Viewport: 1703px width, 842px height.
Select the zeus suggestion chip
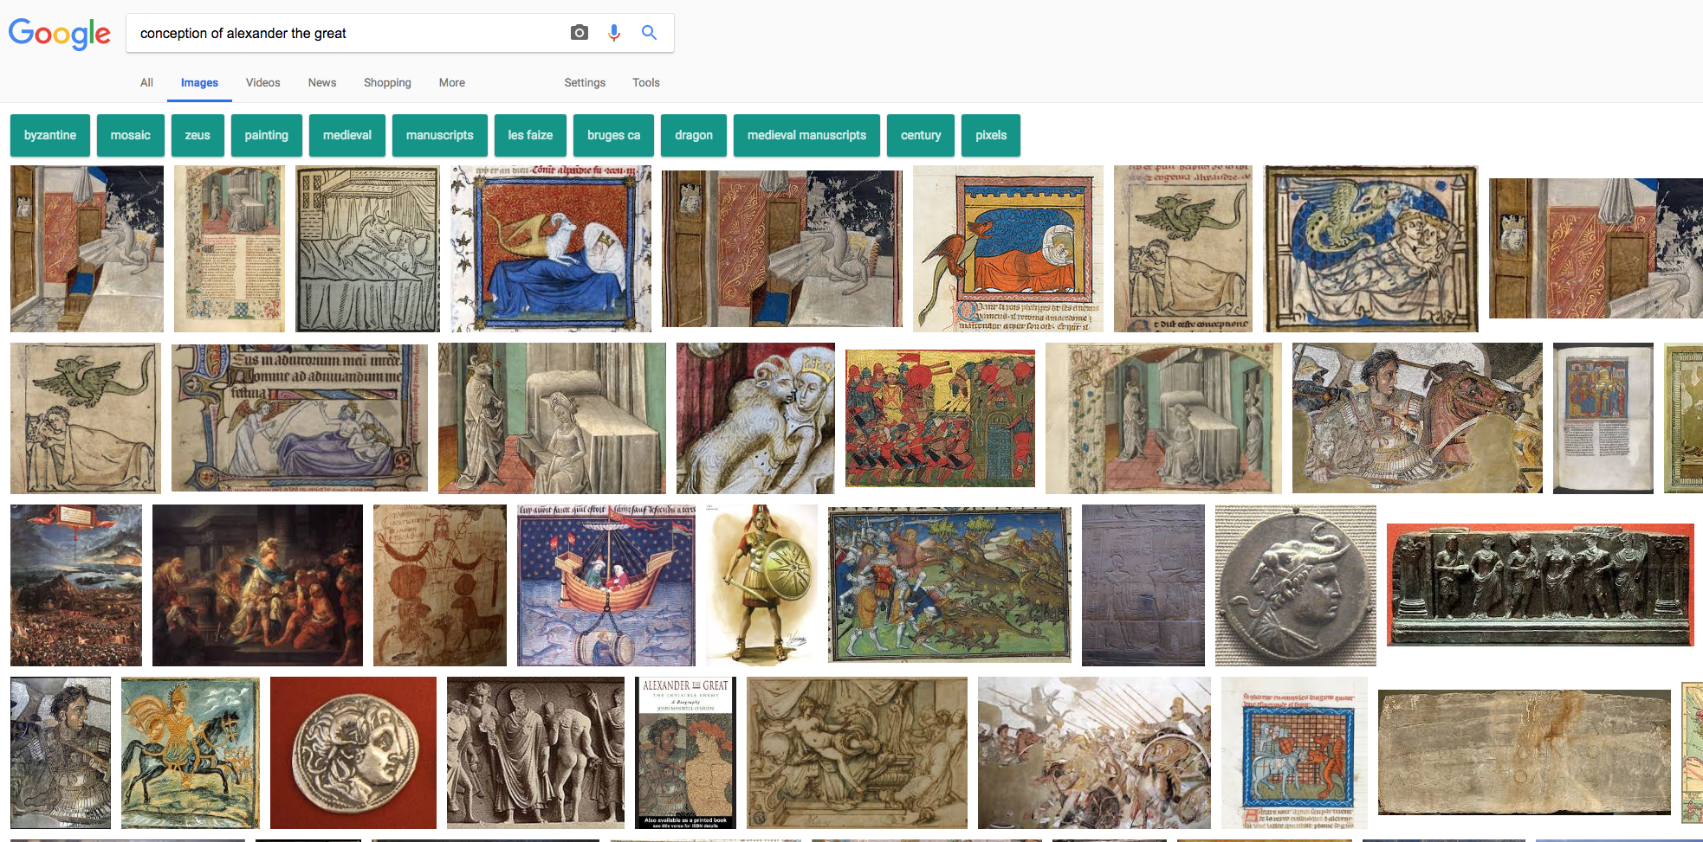tap(197, 135)
